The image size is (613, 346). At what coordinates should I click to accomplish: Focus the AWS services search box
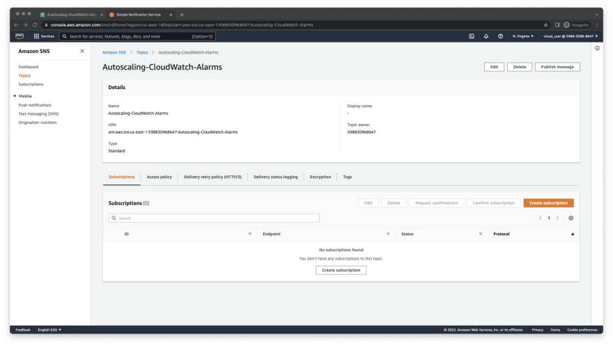pos(137,36)
